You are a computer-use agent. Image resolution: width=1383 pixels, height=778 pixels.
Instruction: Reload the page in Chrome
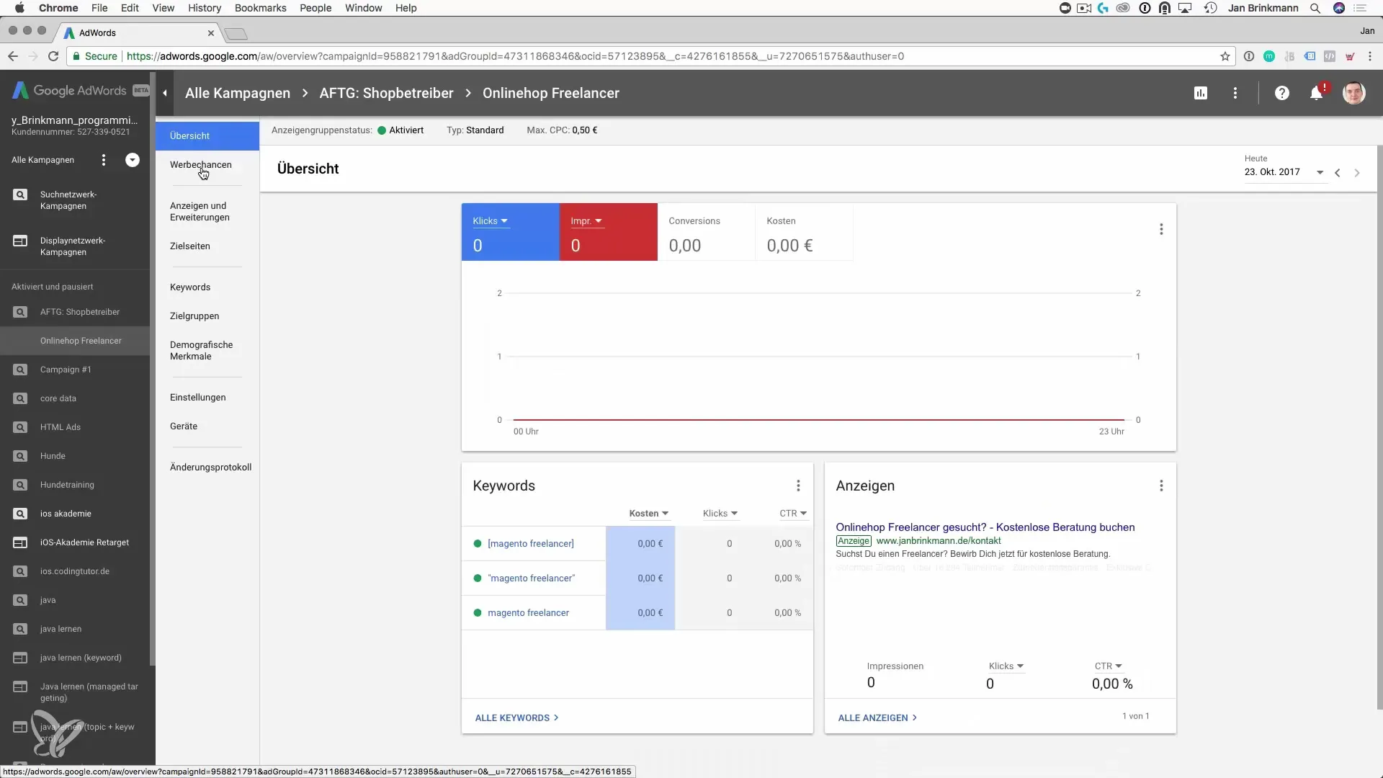click(53, 56)
